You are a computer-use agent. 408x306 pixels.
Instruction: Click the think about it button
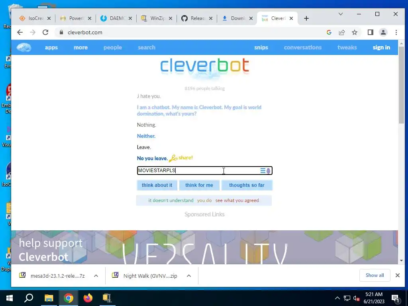[x=157, y=185]
